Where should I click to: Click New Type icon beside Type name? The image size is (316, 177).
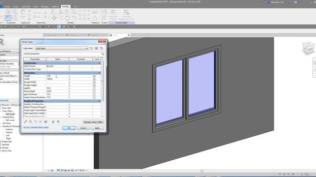[91, 49]
